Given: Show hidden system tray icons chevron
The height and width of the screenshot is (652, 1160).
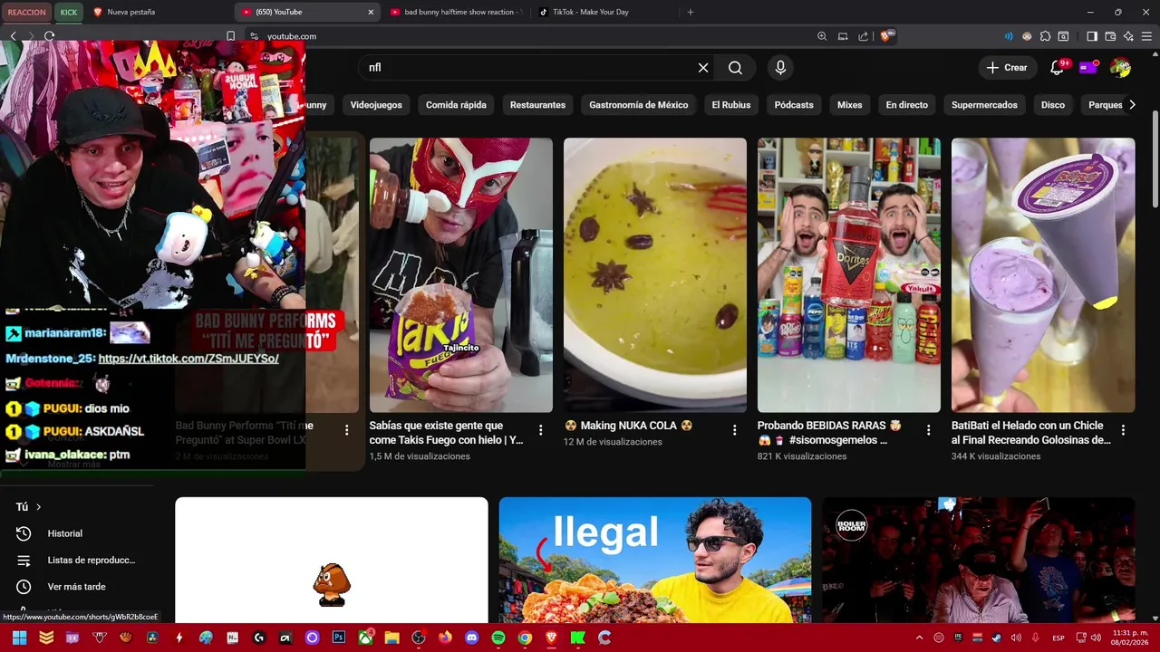Looking at the screenshot, I should pos(919,638).
